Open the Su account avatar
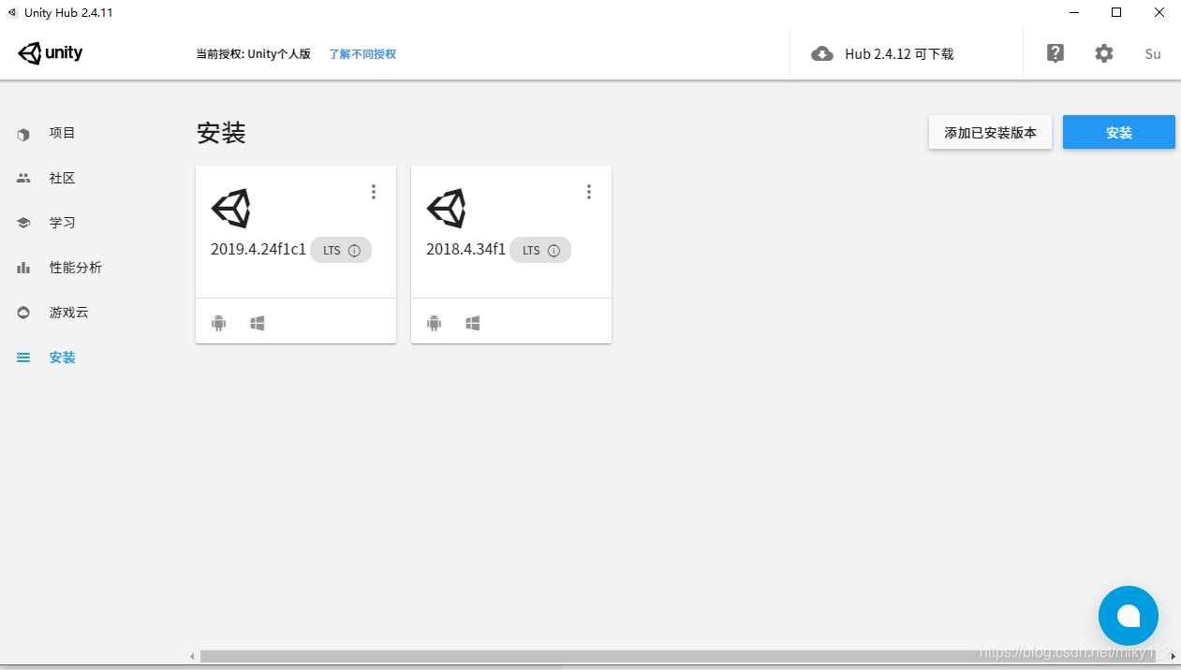This screenshot has height=670, width=1181. pos(1153,53)
